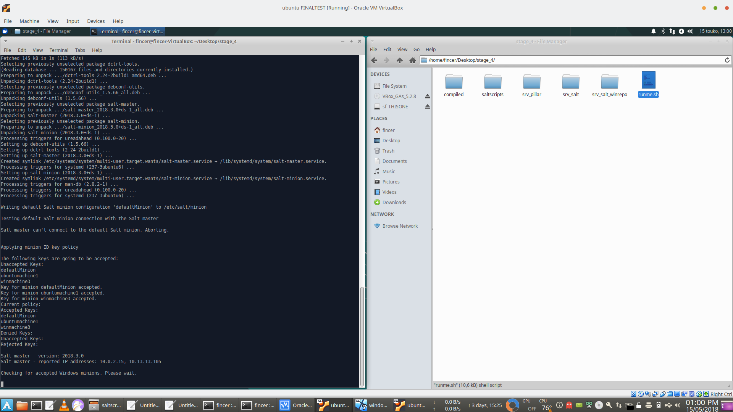Click the volume speaker panel icon

(690, 31)
